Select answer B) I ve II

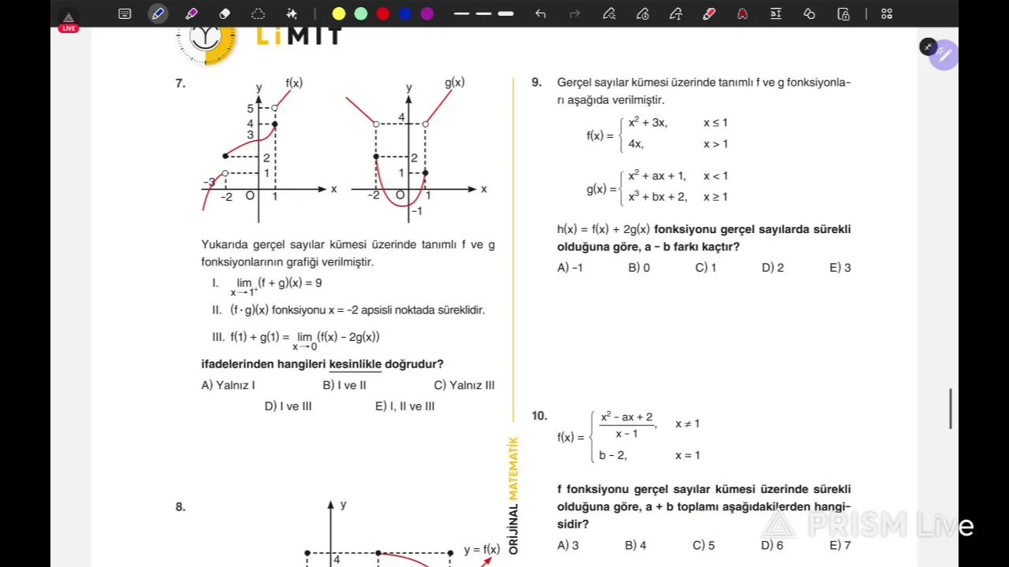pyautogui.click(x=344, y=385)
